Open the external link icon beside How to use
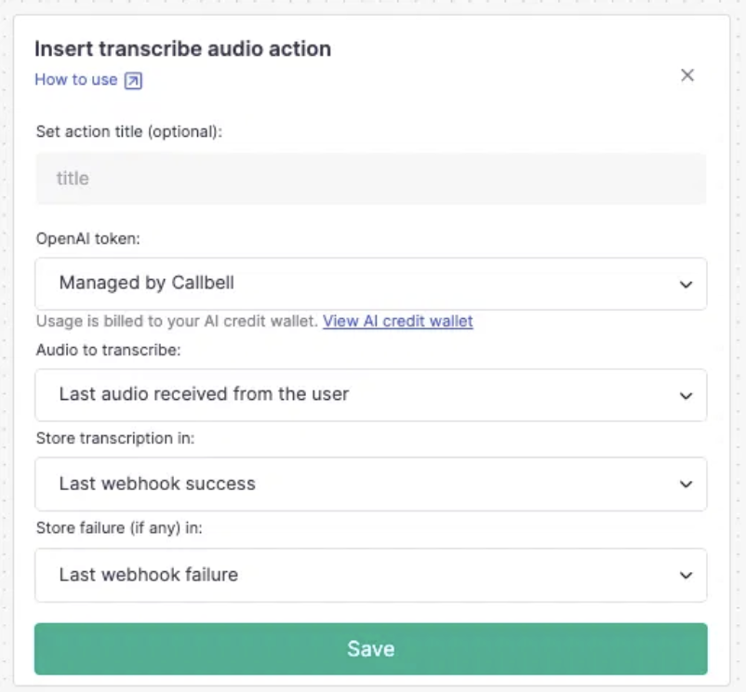The width and height of the screenshot is (746, 692). [x=133, y=80]
